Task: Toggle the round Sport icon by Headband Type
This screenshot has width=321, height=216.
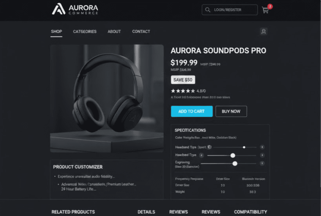Action: (x=209, y=147)
